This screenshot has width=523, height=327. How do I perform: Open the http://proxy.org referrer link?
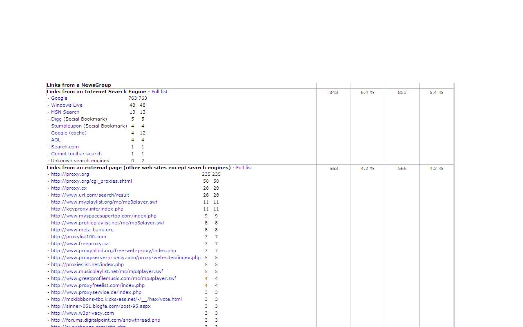[x=70, y=174]
